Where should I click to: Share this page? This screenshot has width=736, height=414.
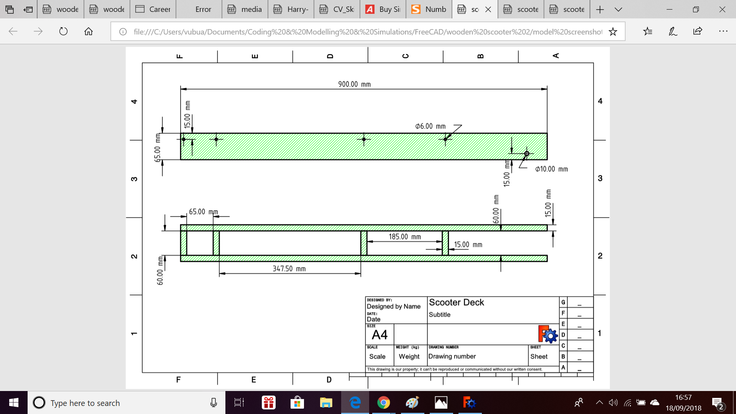pos(698,31)
